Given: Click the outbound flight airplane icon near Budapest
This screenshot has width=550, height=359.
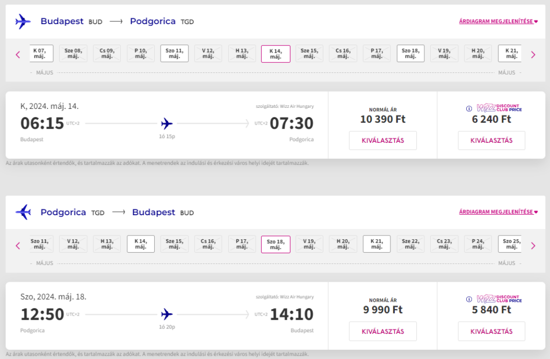Looking at the screenshot, I should click(x=23, y=21).
